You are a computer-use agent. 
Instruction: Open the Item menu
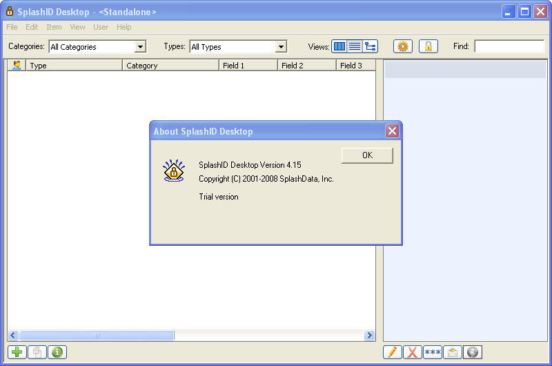pos(54,27)
